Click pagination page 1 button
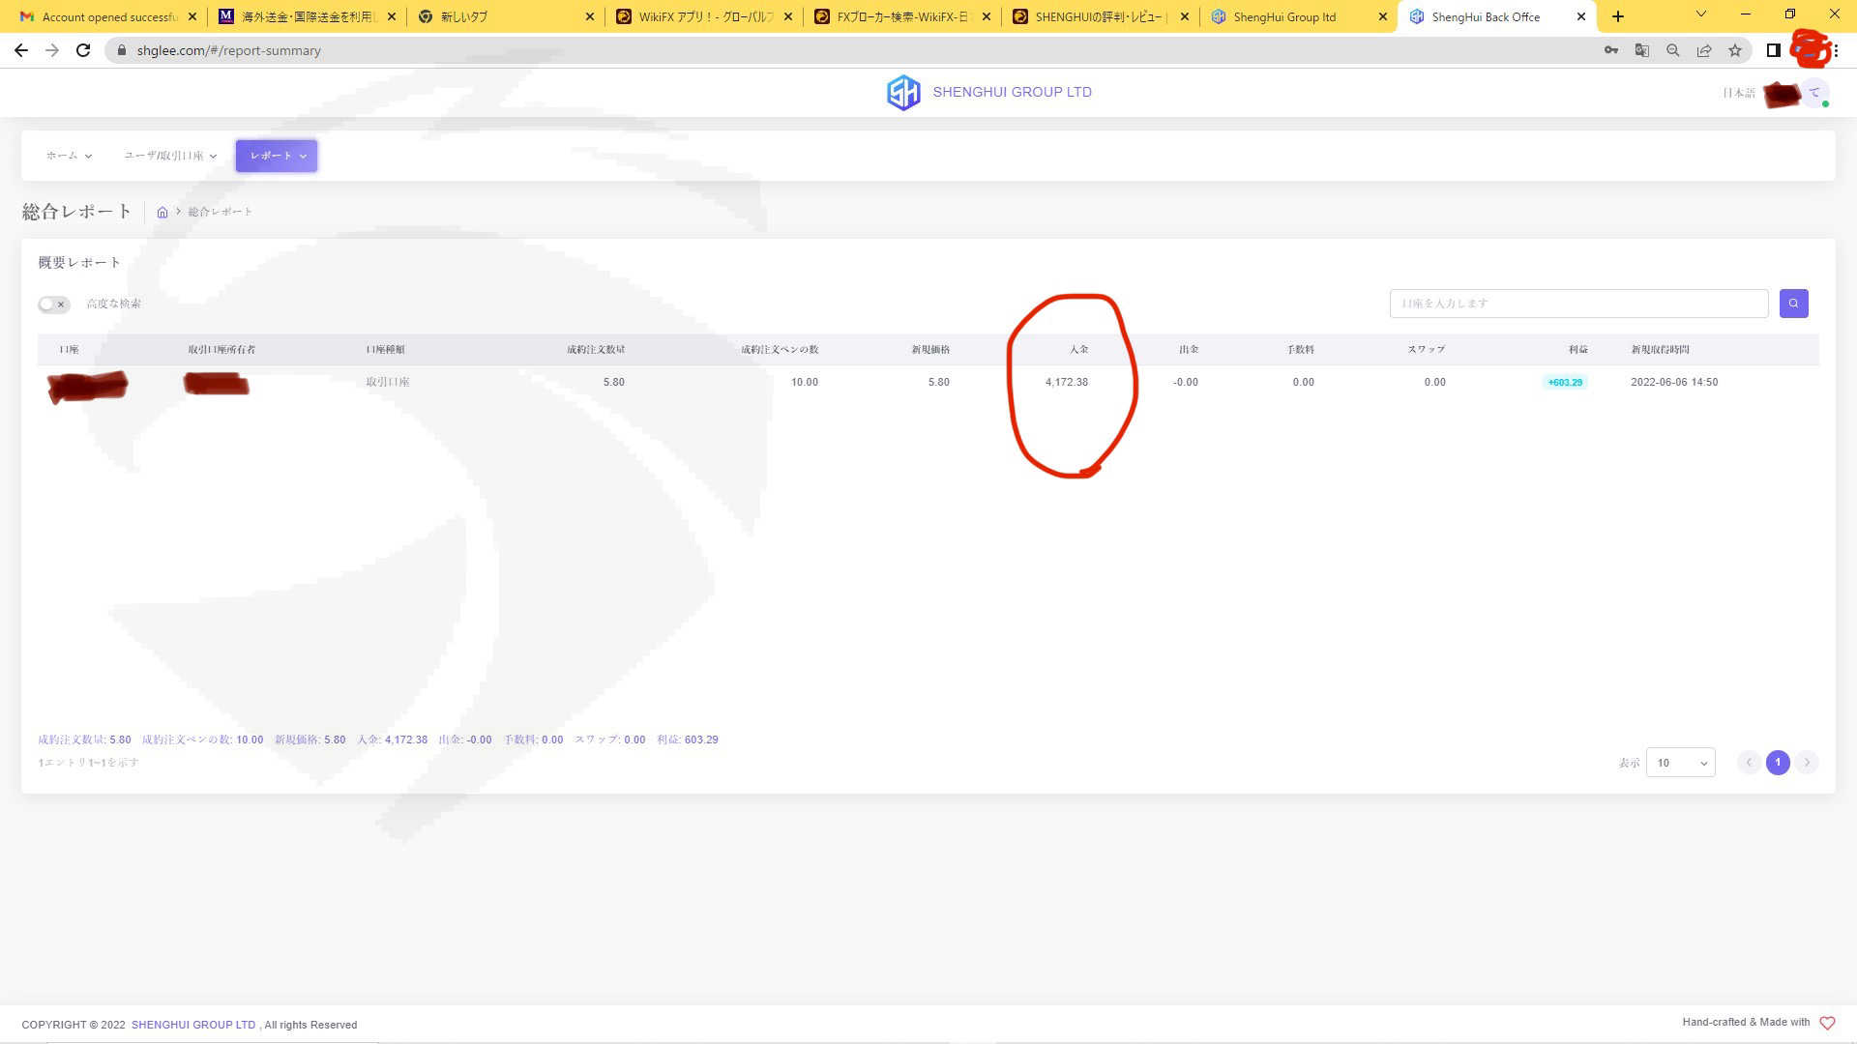This screenshot has height=1044, width=1857. click(1778, 763)
